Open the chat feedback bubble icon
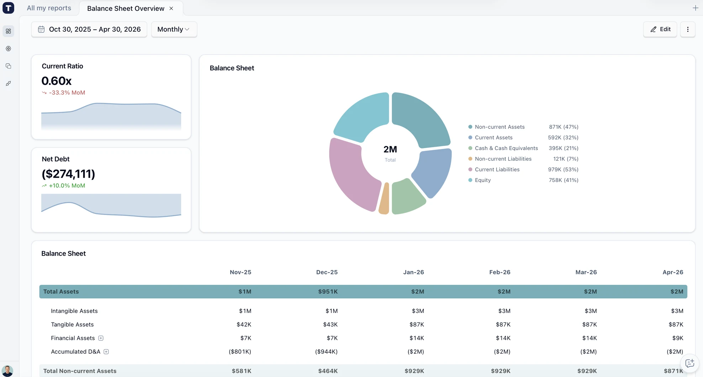 689,363
